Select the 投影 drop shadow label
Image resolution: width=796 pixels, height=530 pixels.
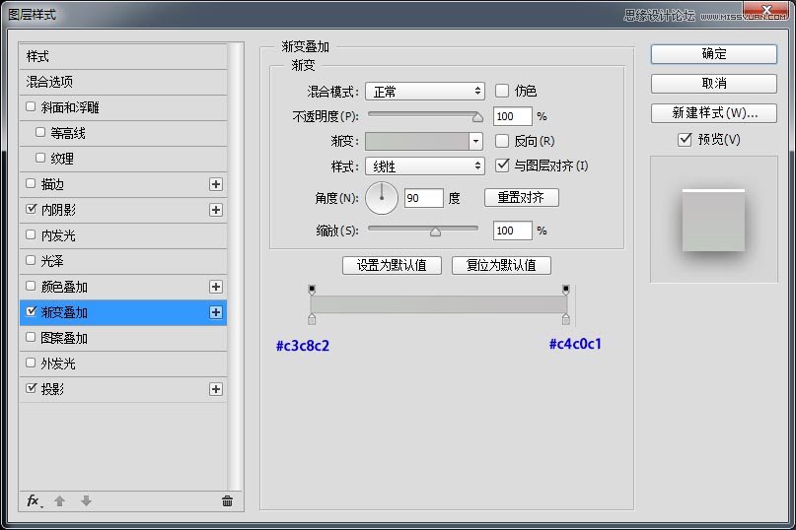(52, 389)
